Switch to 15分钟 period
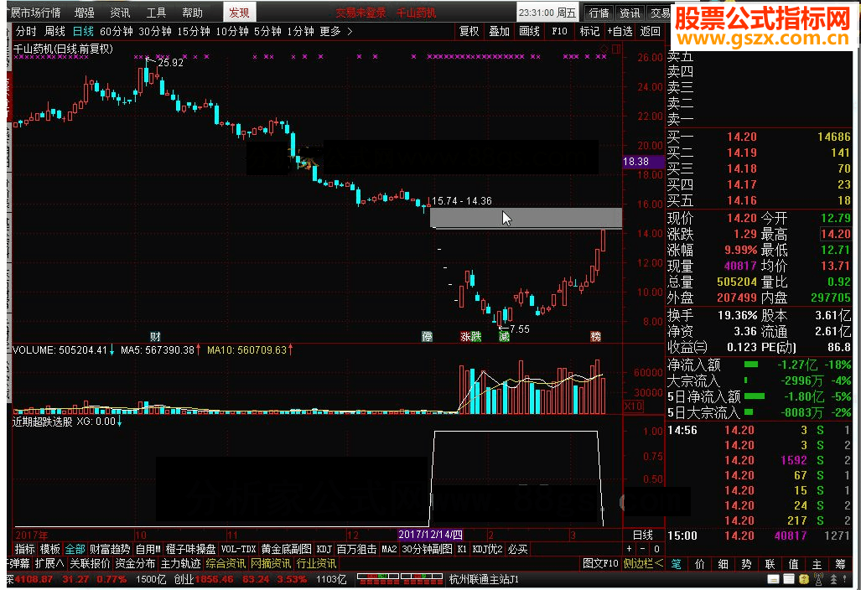 coord(194,31)
